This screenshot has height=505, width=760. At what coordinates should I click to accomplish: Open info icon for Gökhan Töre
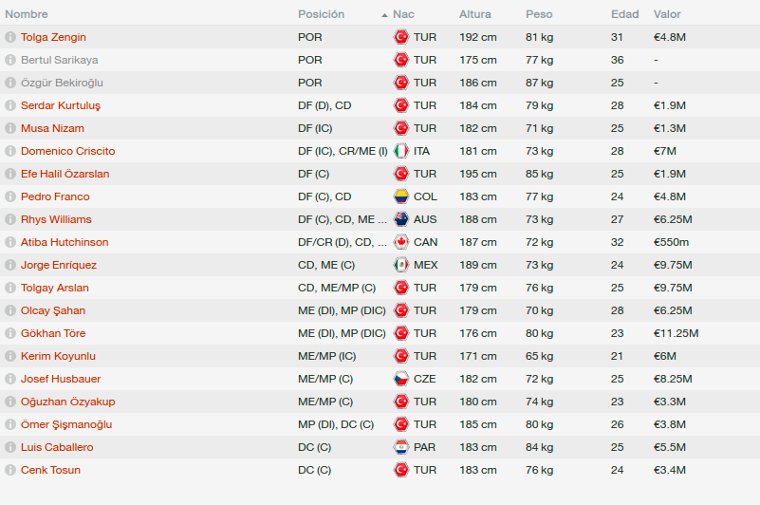pos(10,333)
